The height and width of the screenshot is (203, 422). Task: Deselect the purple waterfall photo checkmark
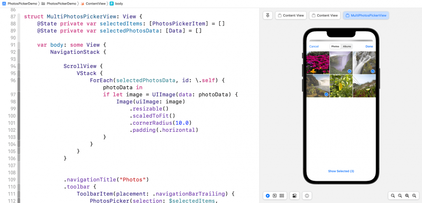(349, 71)
